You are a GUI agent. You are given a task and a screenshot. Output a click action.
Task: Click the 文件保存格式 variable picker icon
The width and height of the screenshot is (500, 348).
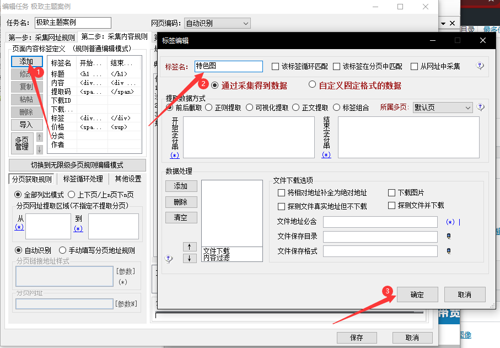(449, 251)
